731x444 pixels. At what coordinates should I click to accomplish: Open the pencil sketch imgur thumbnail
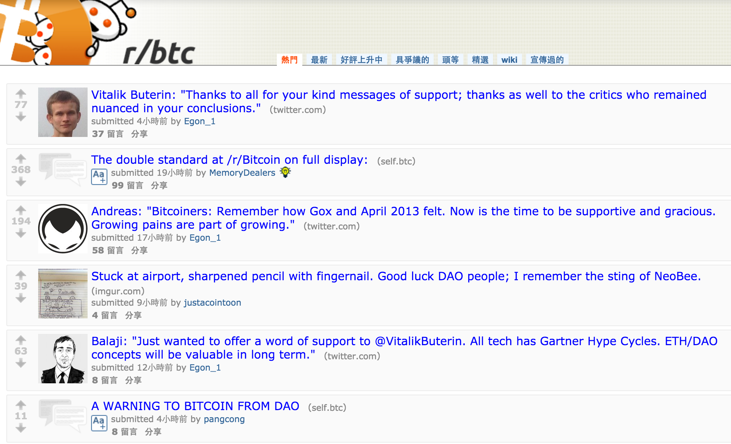pos(63,294)
